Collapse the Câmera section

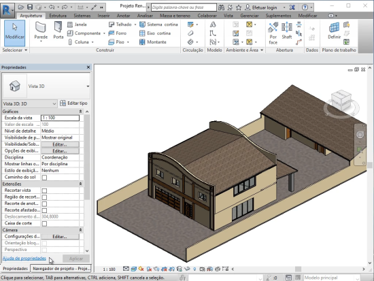click(81, 230)
